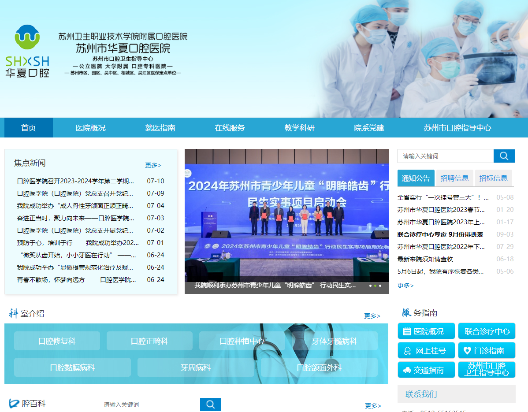Open the 牙周病科 department button

(x=196, y=367)
